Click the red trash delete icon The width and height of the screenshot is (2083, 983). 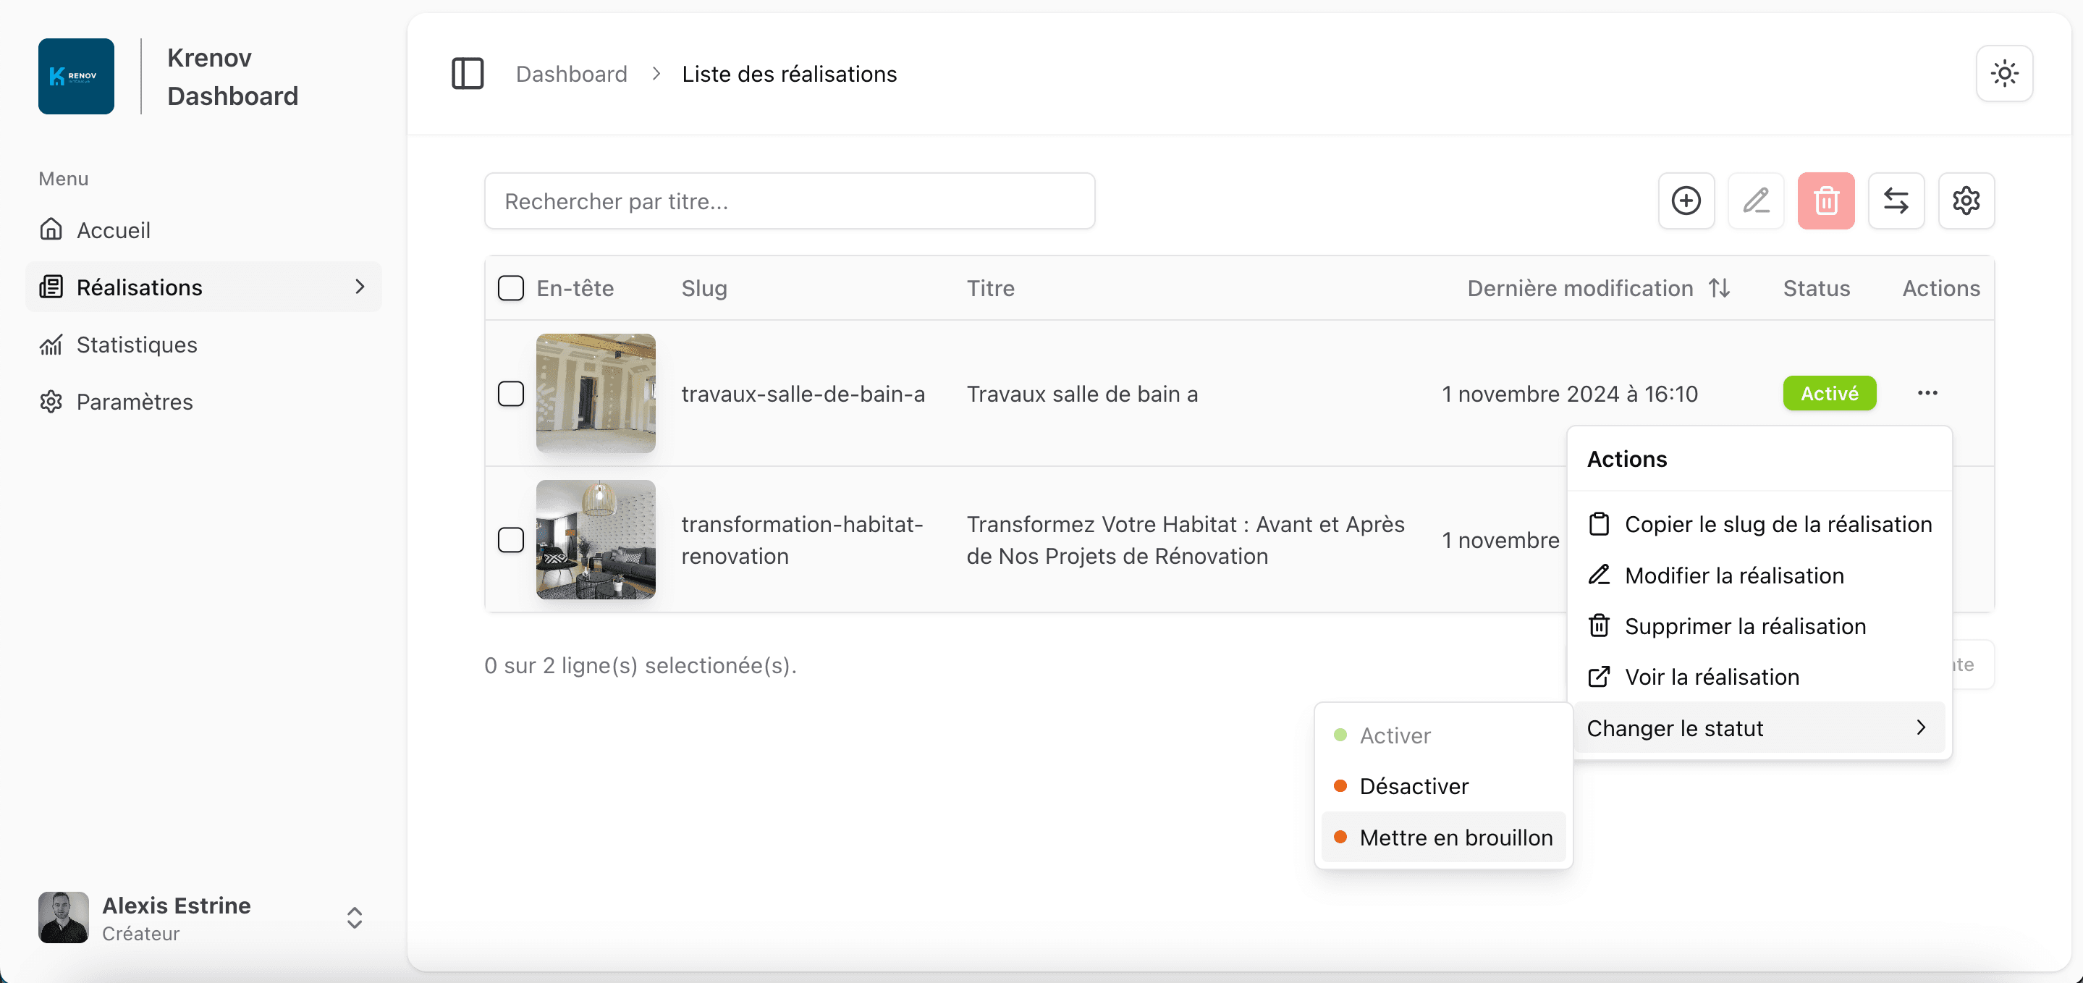pos(1826,201)
